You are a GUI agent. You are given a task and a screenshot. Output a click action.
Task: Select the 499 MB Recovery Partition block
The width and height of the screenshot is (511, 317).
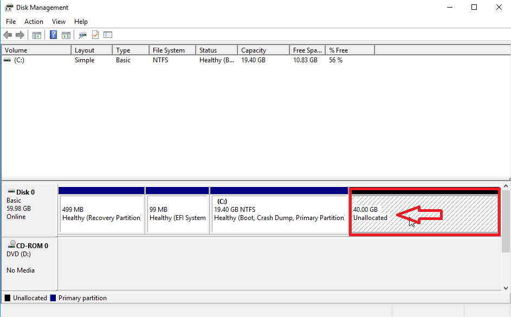tap(101, 210)
